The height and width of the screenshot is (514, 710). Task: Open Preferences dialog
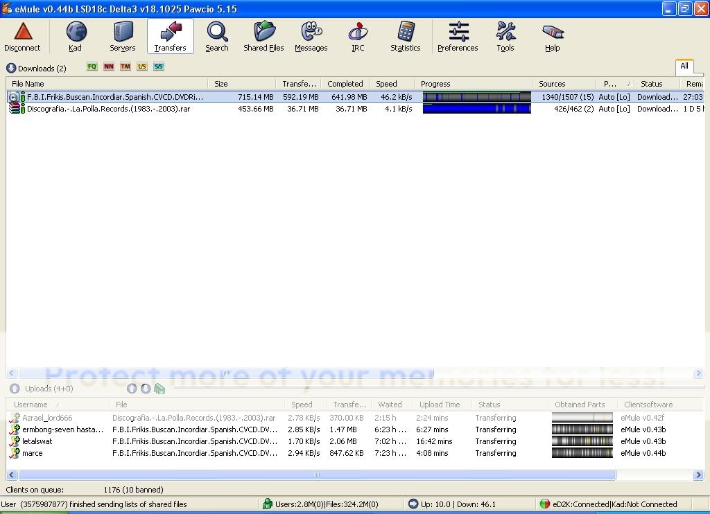coord(458,37)
